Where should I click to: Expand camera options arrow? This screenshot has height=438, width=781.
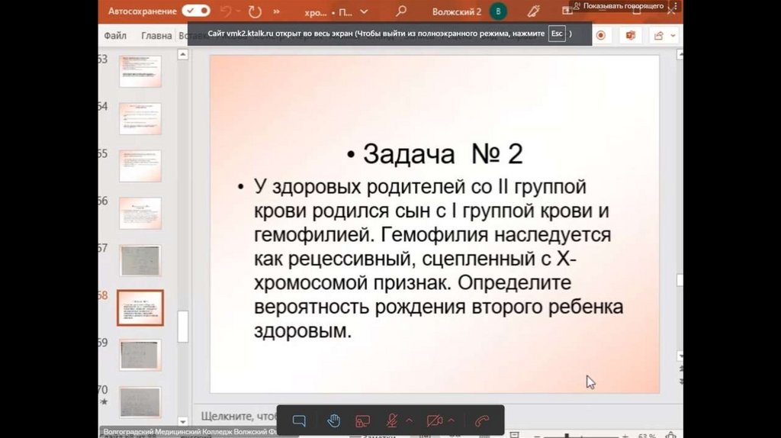click(x=451, y=420)
